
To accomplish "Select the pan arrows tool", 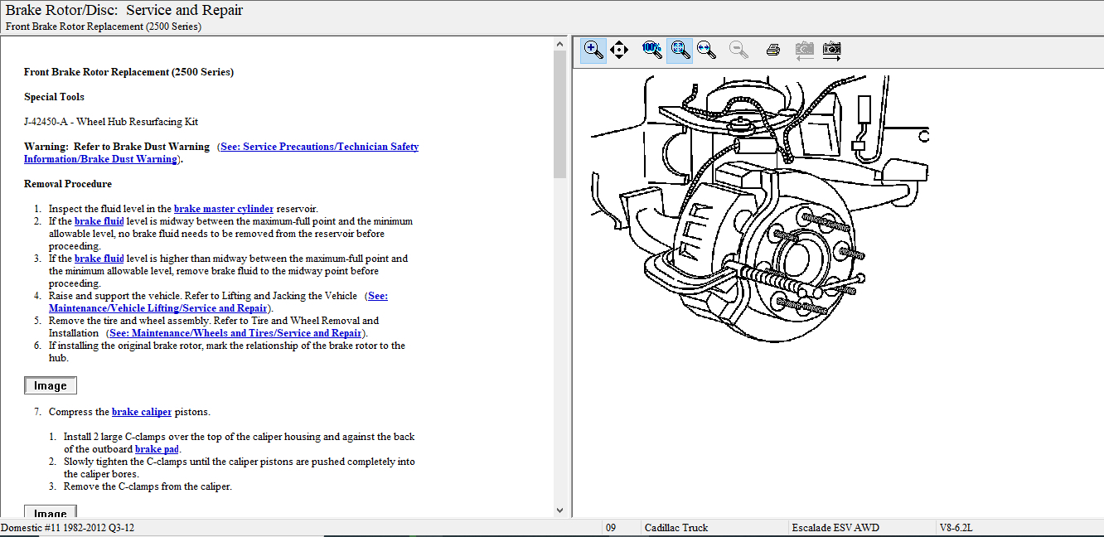I will 619,50.
